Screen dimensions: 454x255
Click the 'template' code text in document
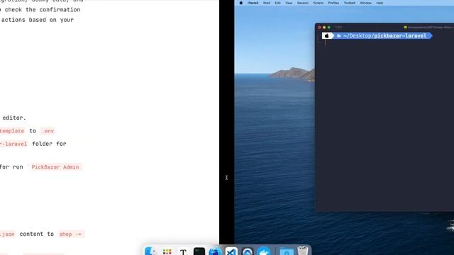click(12, 131)
